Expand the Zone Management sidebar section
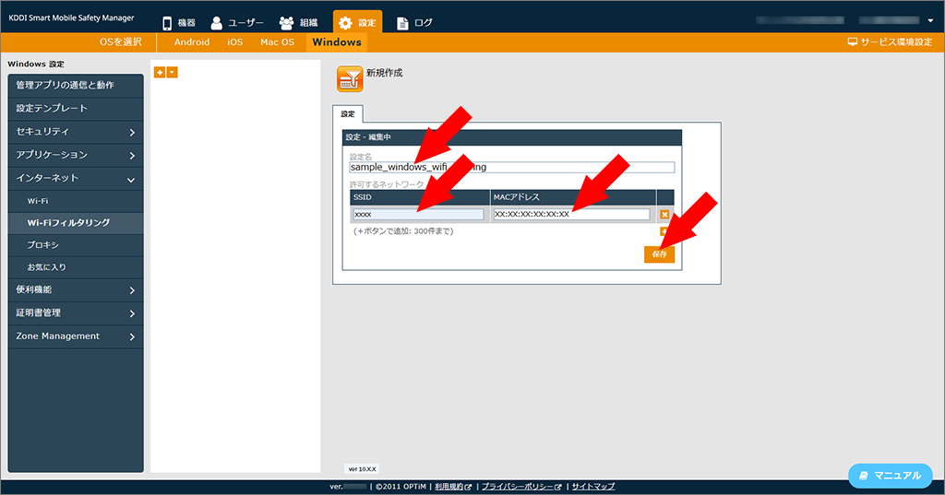The height and width of the screenshot is (495, 945). tap(76, 336)
